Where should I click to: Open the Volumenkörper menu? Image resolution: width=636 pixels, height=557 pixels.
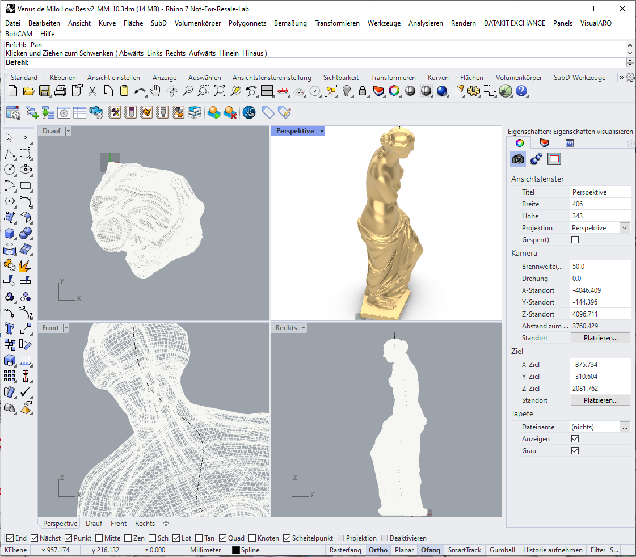(x=197, y=23)
